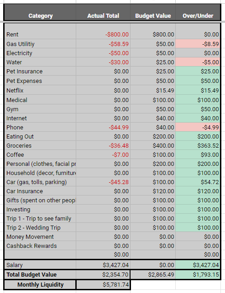Click the Car Insurance budget value $120.00

coord(153,191)
